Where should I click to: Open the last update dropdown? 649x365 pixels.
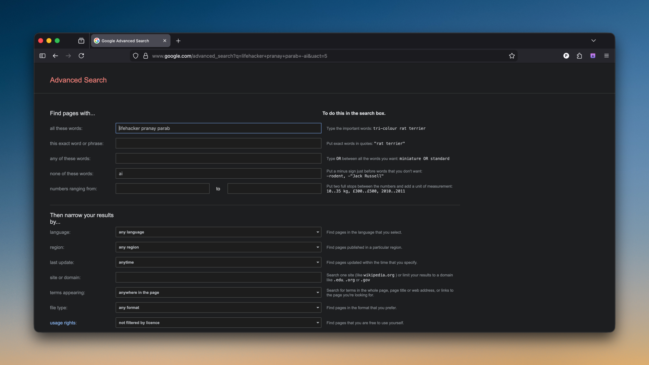pyautogui.click(x=218, y=262)
